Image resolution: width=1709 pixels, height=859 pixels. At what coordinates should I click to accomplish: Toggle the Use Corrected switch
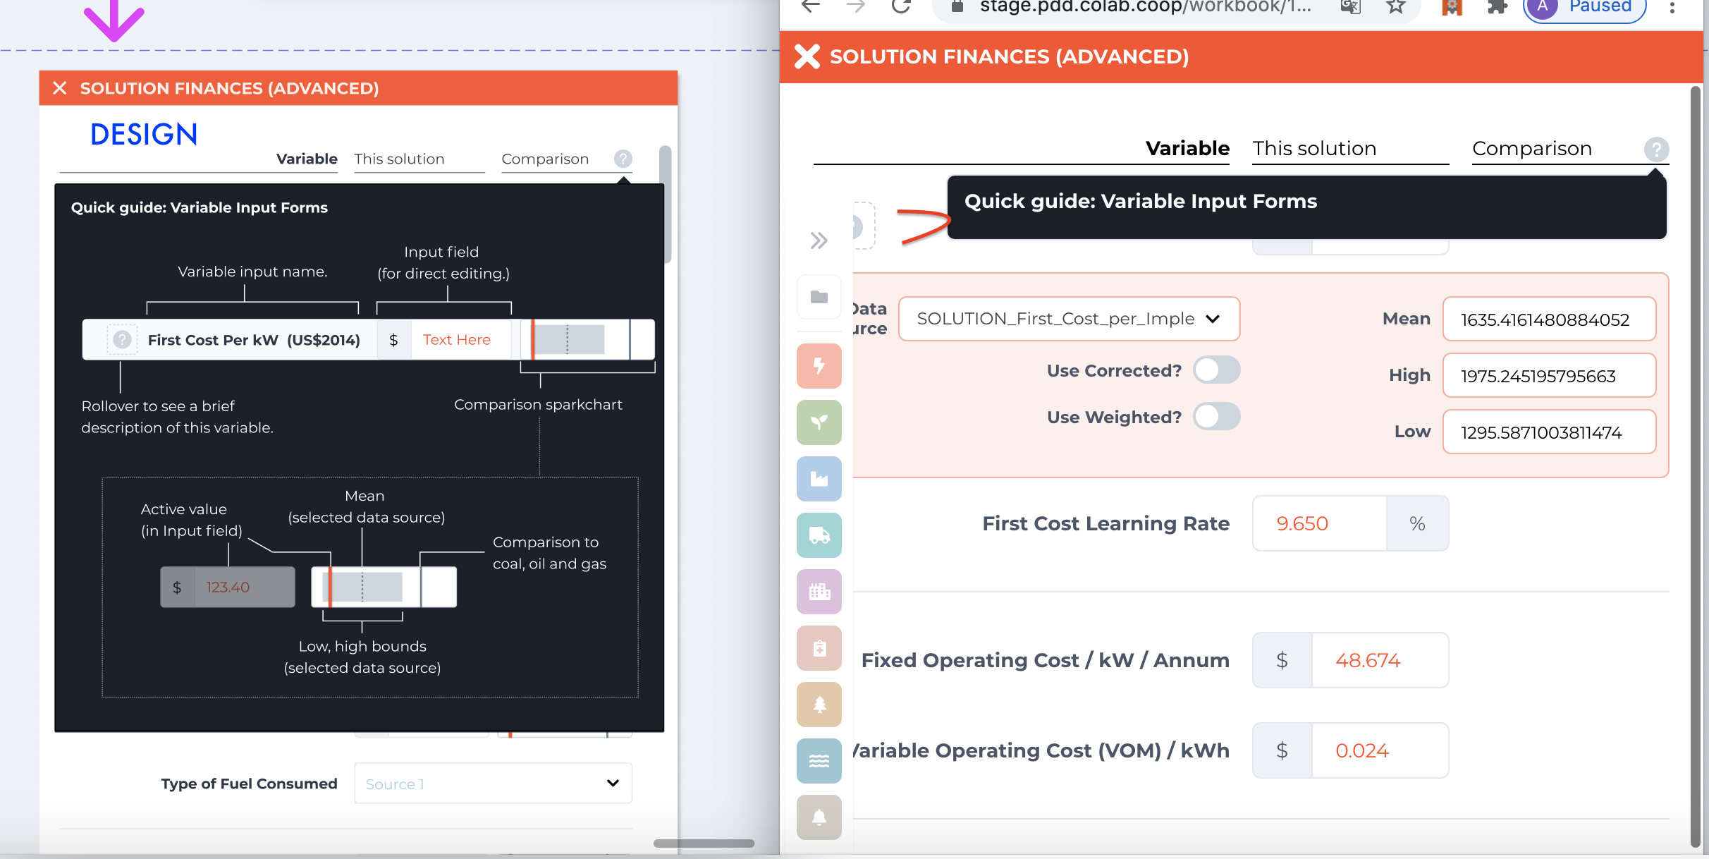tap(1216, 370)
